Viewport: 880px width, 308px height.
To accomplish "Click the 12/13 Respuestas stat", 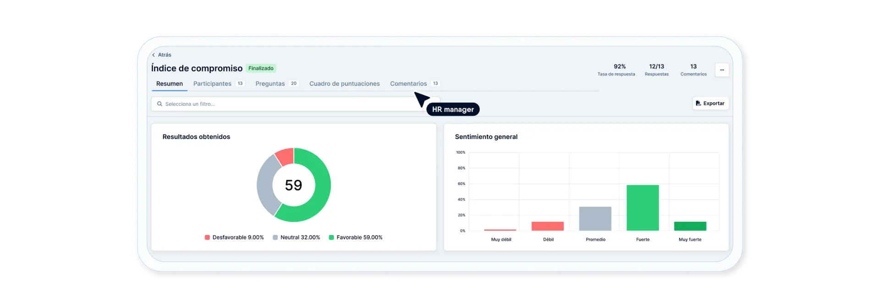I will 657,70.
